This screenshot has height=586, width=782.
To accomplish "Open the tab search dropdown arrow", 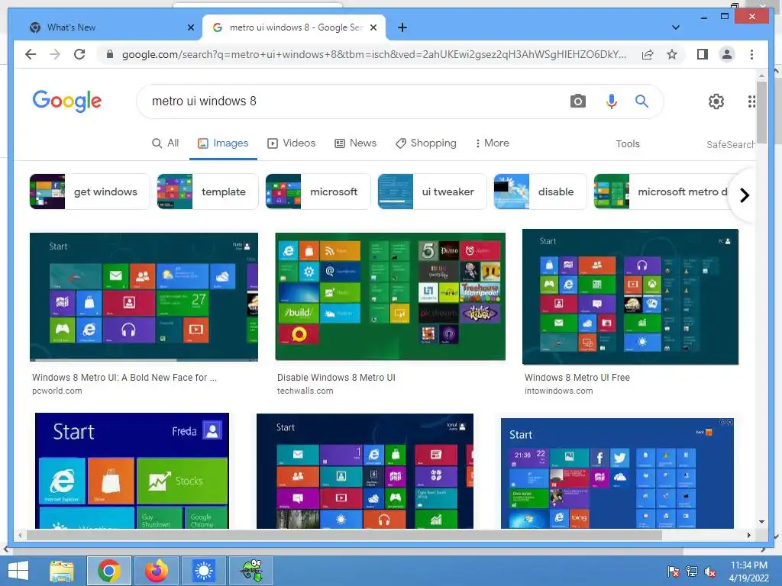I will [676, 27].
